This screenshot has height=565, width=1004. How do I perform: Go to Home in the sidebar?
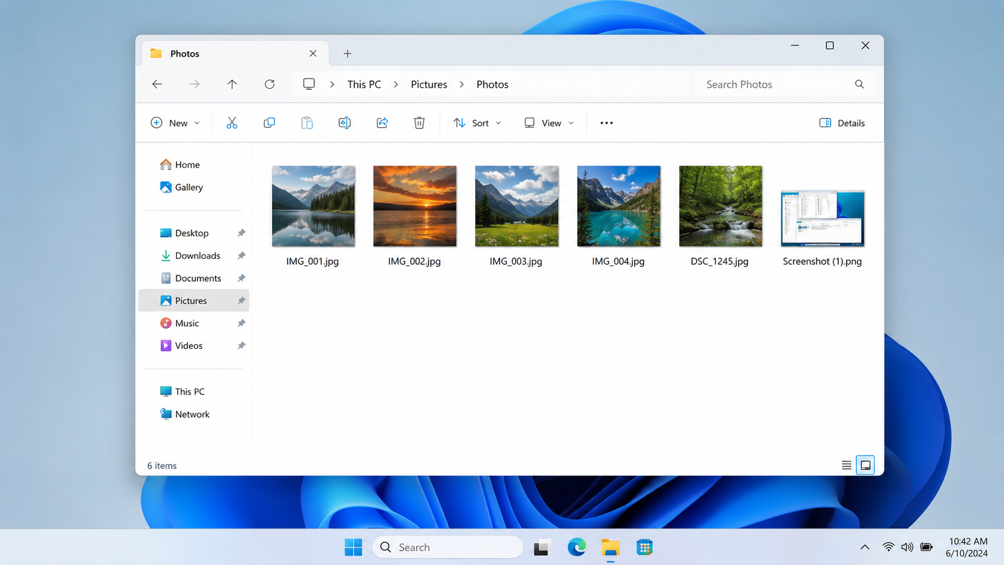(180, 165)
